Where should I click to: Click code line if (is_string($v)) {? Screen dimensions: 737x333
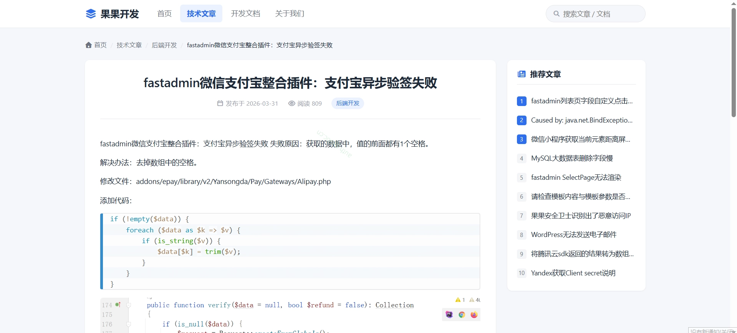(x=181, y=241)
